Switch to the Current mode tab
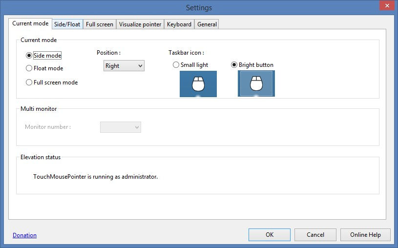This screenshot has width=398, height=248. coord(30,23)
